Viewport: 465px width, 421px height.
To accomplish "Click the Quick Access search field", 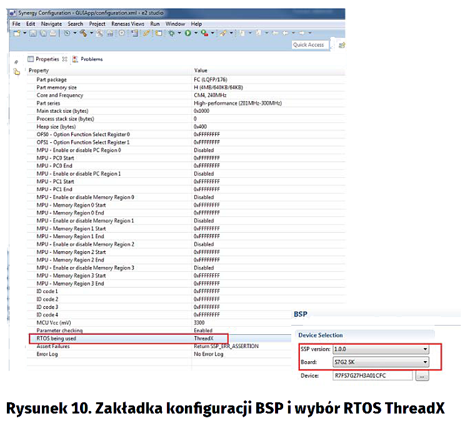I will pos(309,45).
